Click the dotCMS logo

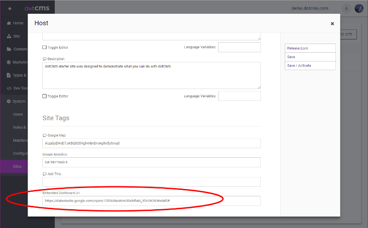[37, 8]
